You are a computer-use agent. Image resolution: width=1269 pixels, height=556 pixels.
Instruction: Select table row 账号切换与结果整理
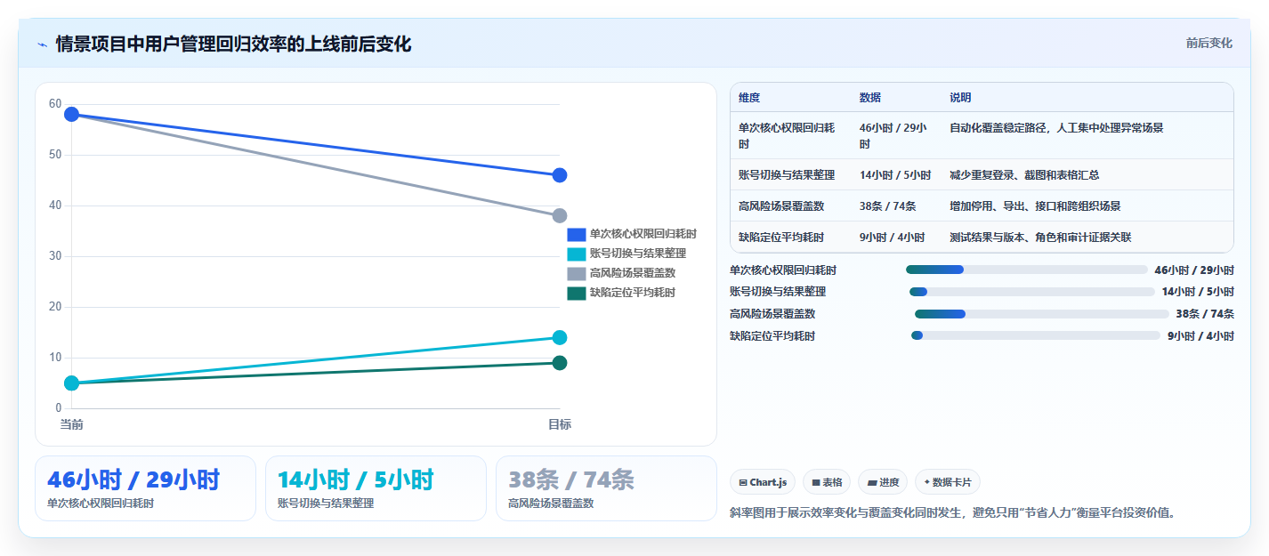pos(982,175)
